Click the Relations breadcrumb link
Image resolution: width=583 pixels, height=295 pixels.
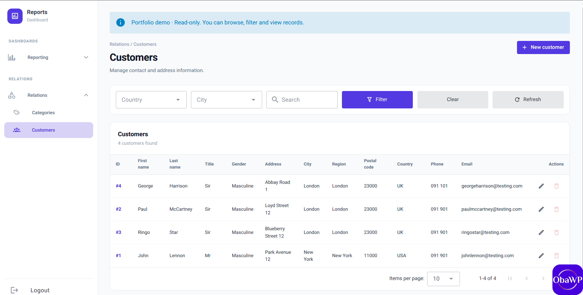pos(119,44)
